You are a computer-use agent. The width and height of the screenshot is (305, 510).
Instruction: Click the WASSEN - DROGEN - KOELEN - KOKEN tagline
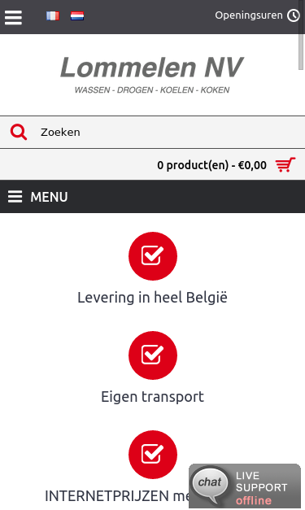(x=152, y=90)
